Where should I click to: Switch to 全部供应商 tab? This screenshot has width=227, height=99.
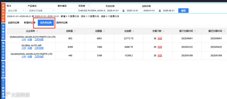tap(13, 23)
